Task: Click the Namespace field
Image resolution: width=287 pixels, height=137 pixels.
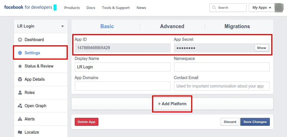Action: point(222,67)
